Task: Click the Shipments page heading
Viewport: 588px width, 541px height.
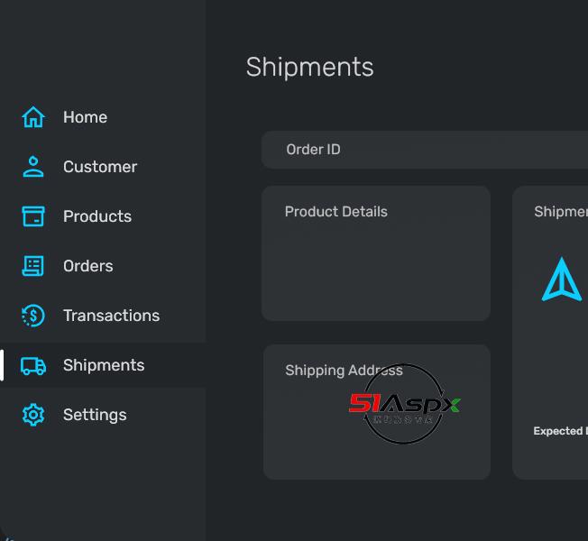Action: (x=309, y=68)
